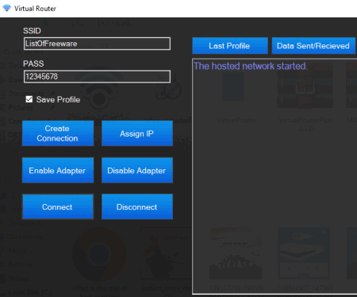Viewport: 357px width, 297px height.
Task: Click the Disable Adapter button
Action: point(137,170)
